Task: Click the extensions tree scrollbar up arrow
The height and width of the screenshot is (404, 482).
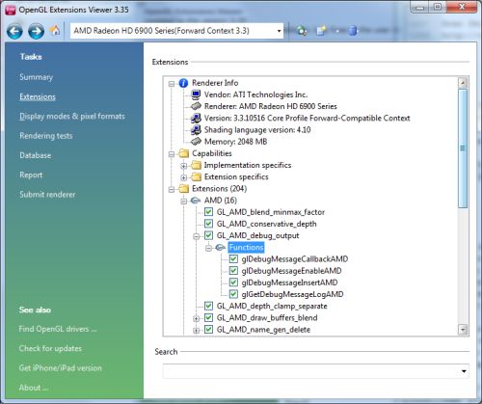Action: [463, 83]
